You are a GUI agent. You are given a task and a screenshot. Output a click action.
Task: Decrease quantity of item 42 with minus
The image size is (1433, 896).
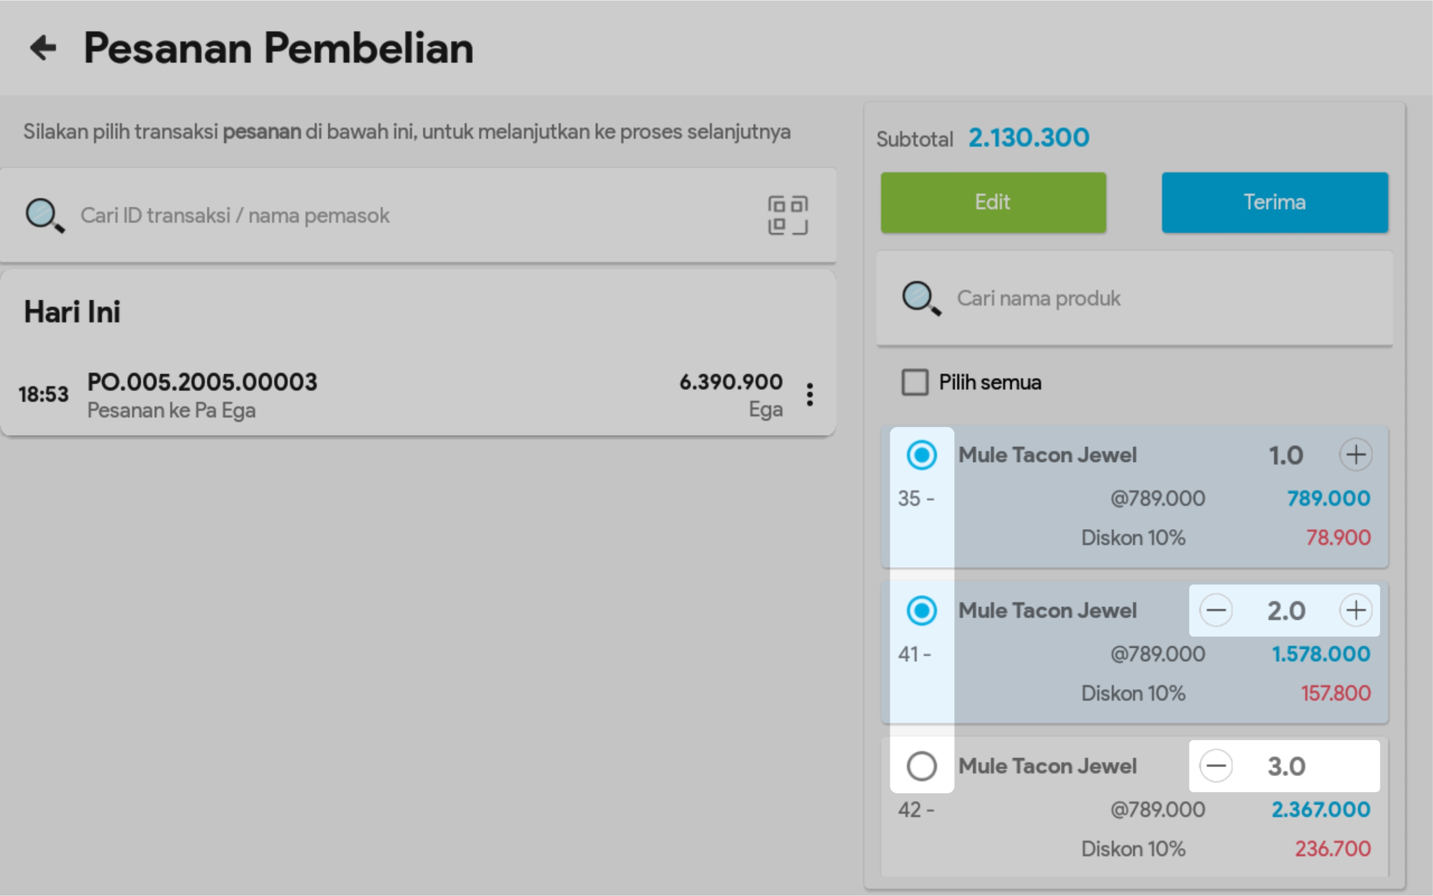coord(1215,765)
